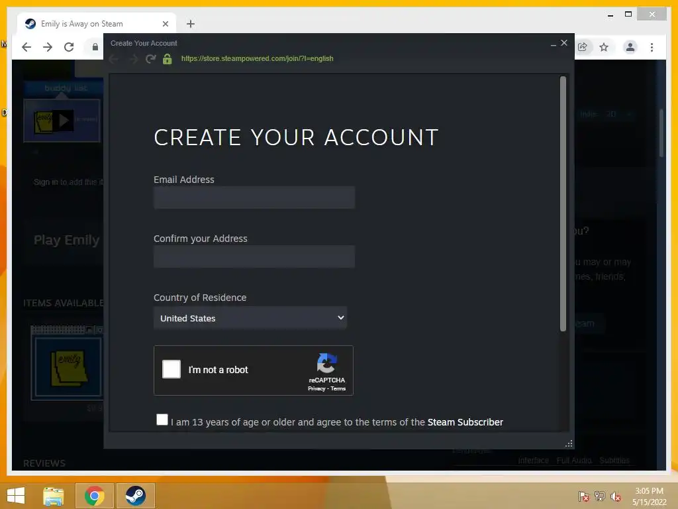The height and width of the screenshot is (509, 678).
Task: Click the Chrome page scrollbar behind popup
Action: click(x=661, y=133)
